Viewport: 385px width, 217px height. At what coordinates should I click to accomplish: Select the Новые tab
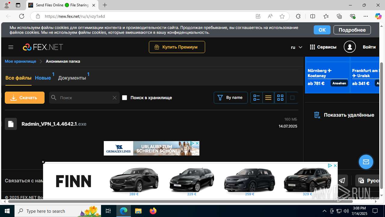pos(43,78)
